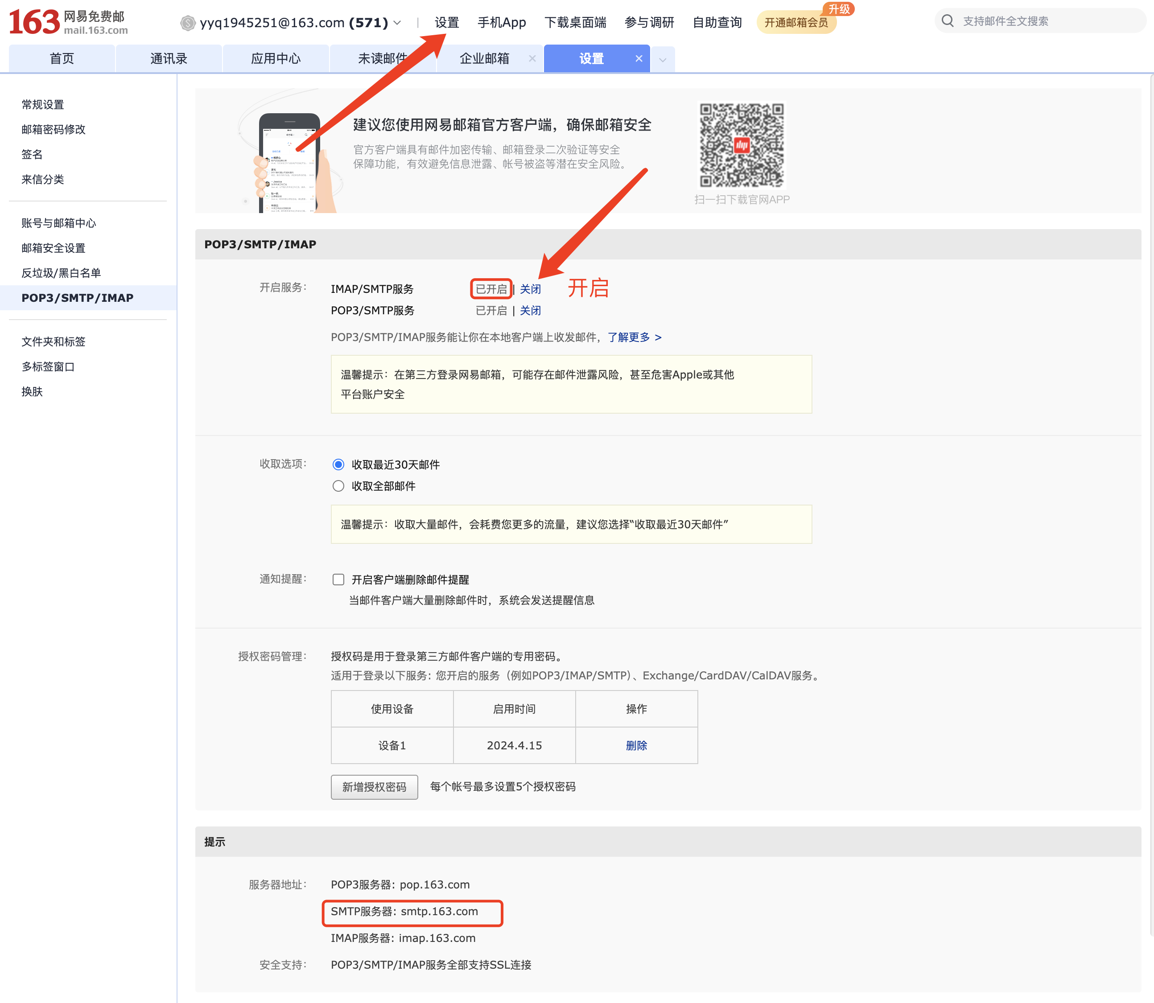Click the search magnifier icon
The image size is (1154, 1003).
pos(948,21)
